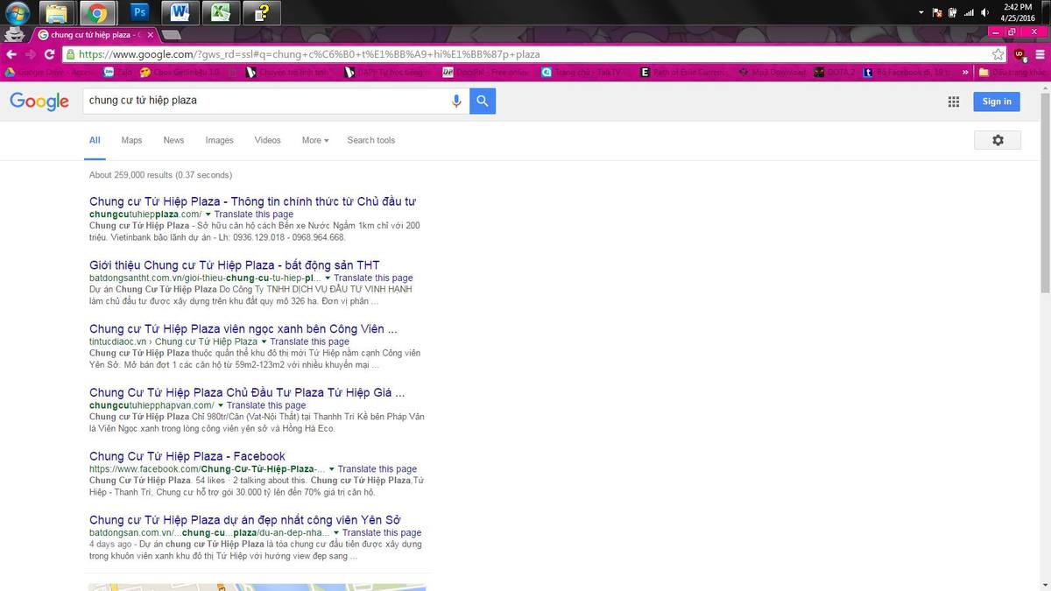This screenshot has height=591, width=1051.
Task: Switch to the Videos tab
Action: tap(267, 140)
